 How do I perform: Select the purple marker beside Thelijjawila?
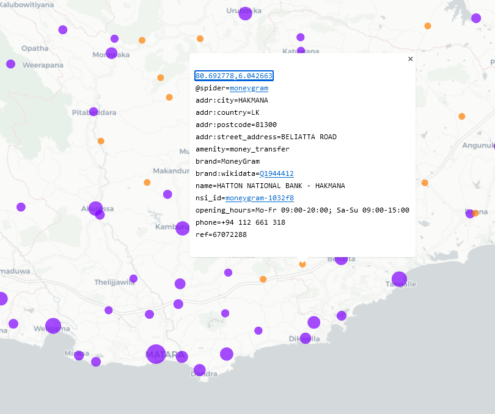click(x=133, y=279)
